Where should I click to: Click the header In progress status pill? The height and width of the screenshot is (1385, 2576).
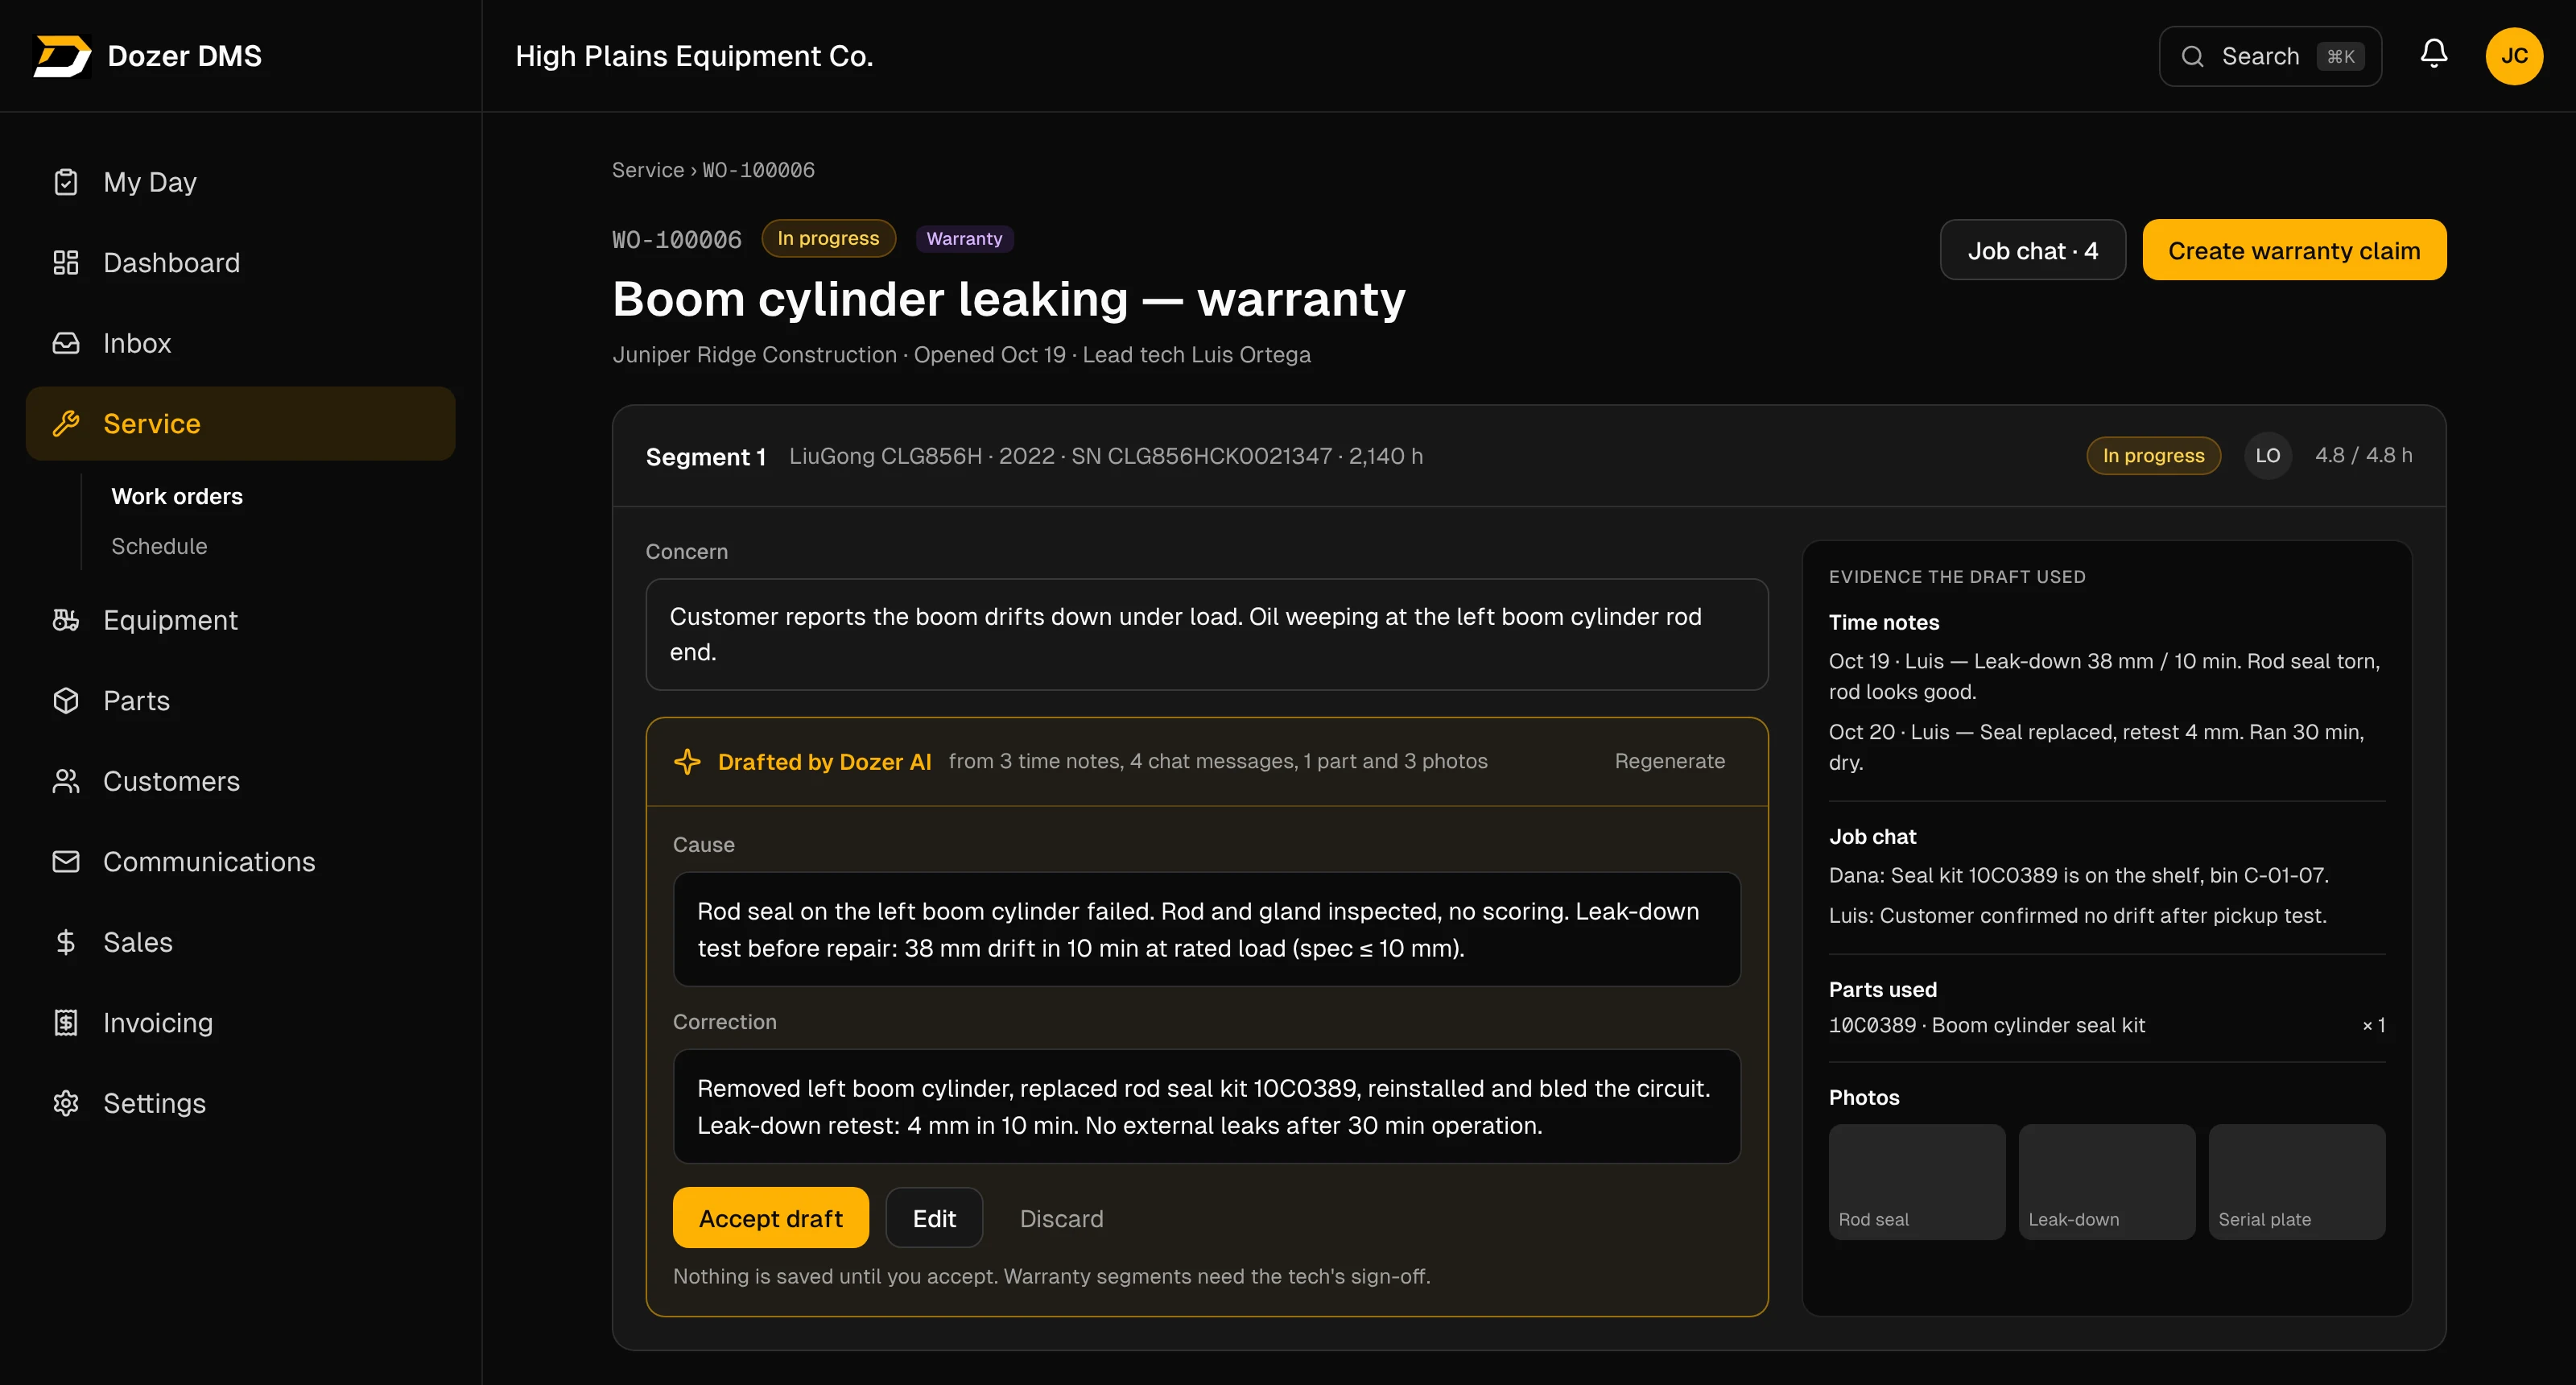click(828, 238)
